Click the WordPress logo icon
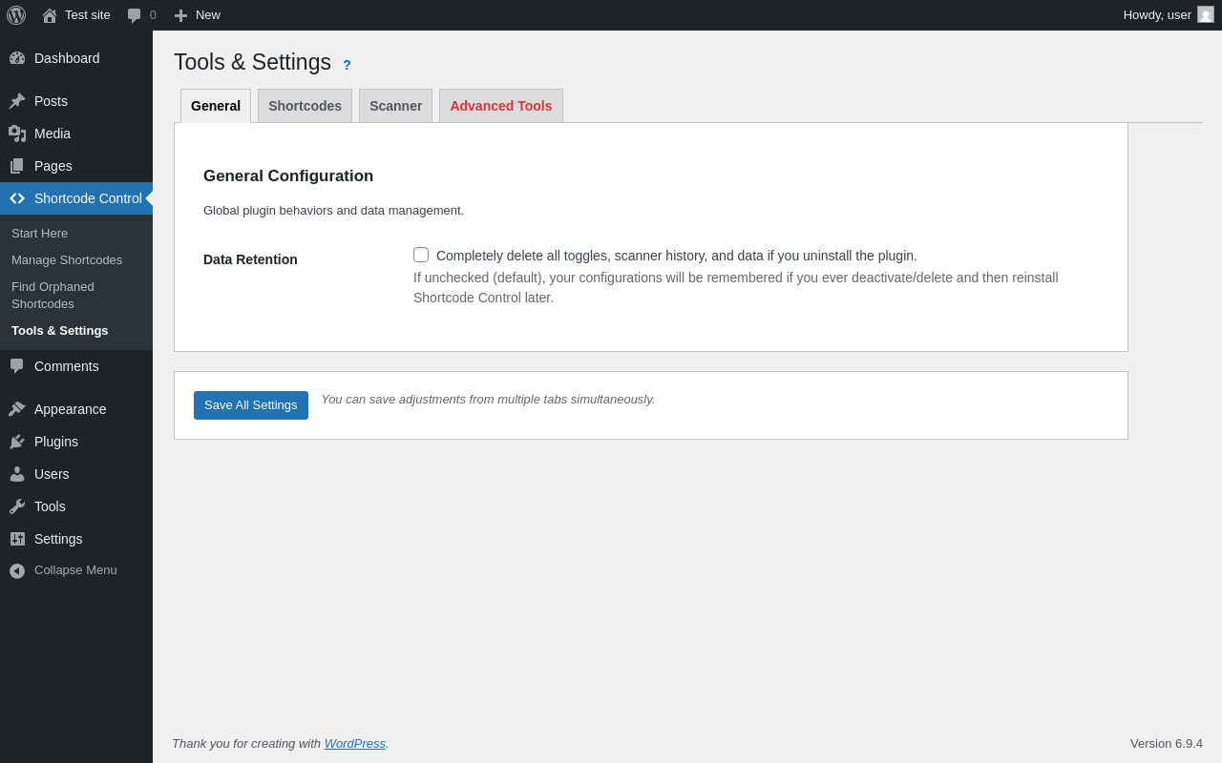 16,15
